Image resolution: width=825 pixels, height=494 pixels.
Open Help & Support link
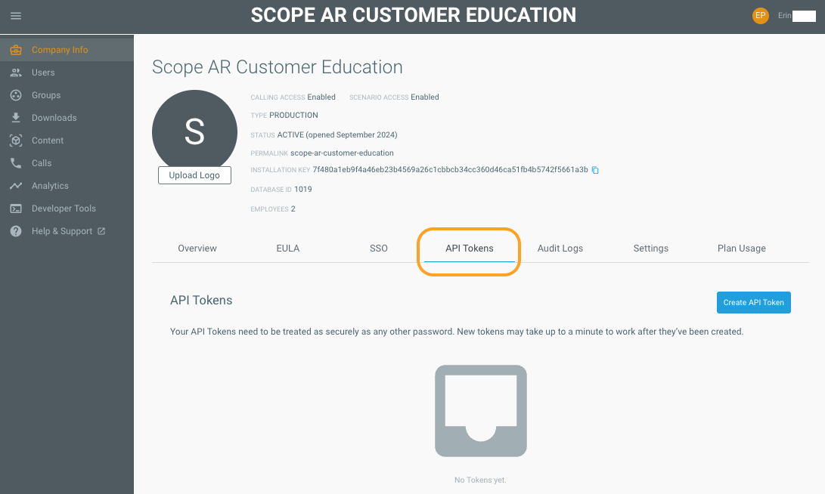(x=67, y=230)
